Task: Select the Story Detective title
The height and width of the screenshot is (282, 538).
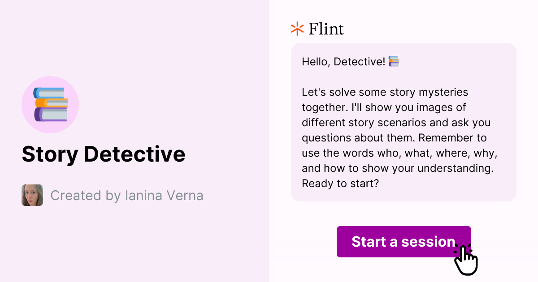Action: (104, 154)
